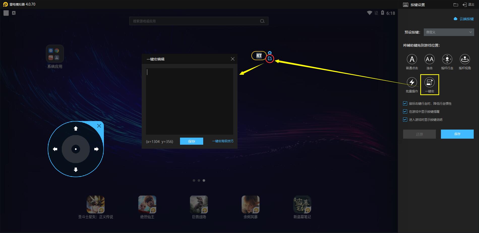The width and height of the screenshot is (479, 233).
Task: Remove the D-pad control with its X
Action: [x=99, y=126]
